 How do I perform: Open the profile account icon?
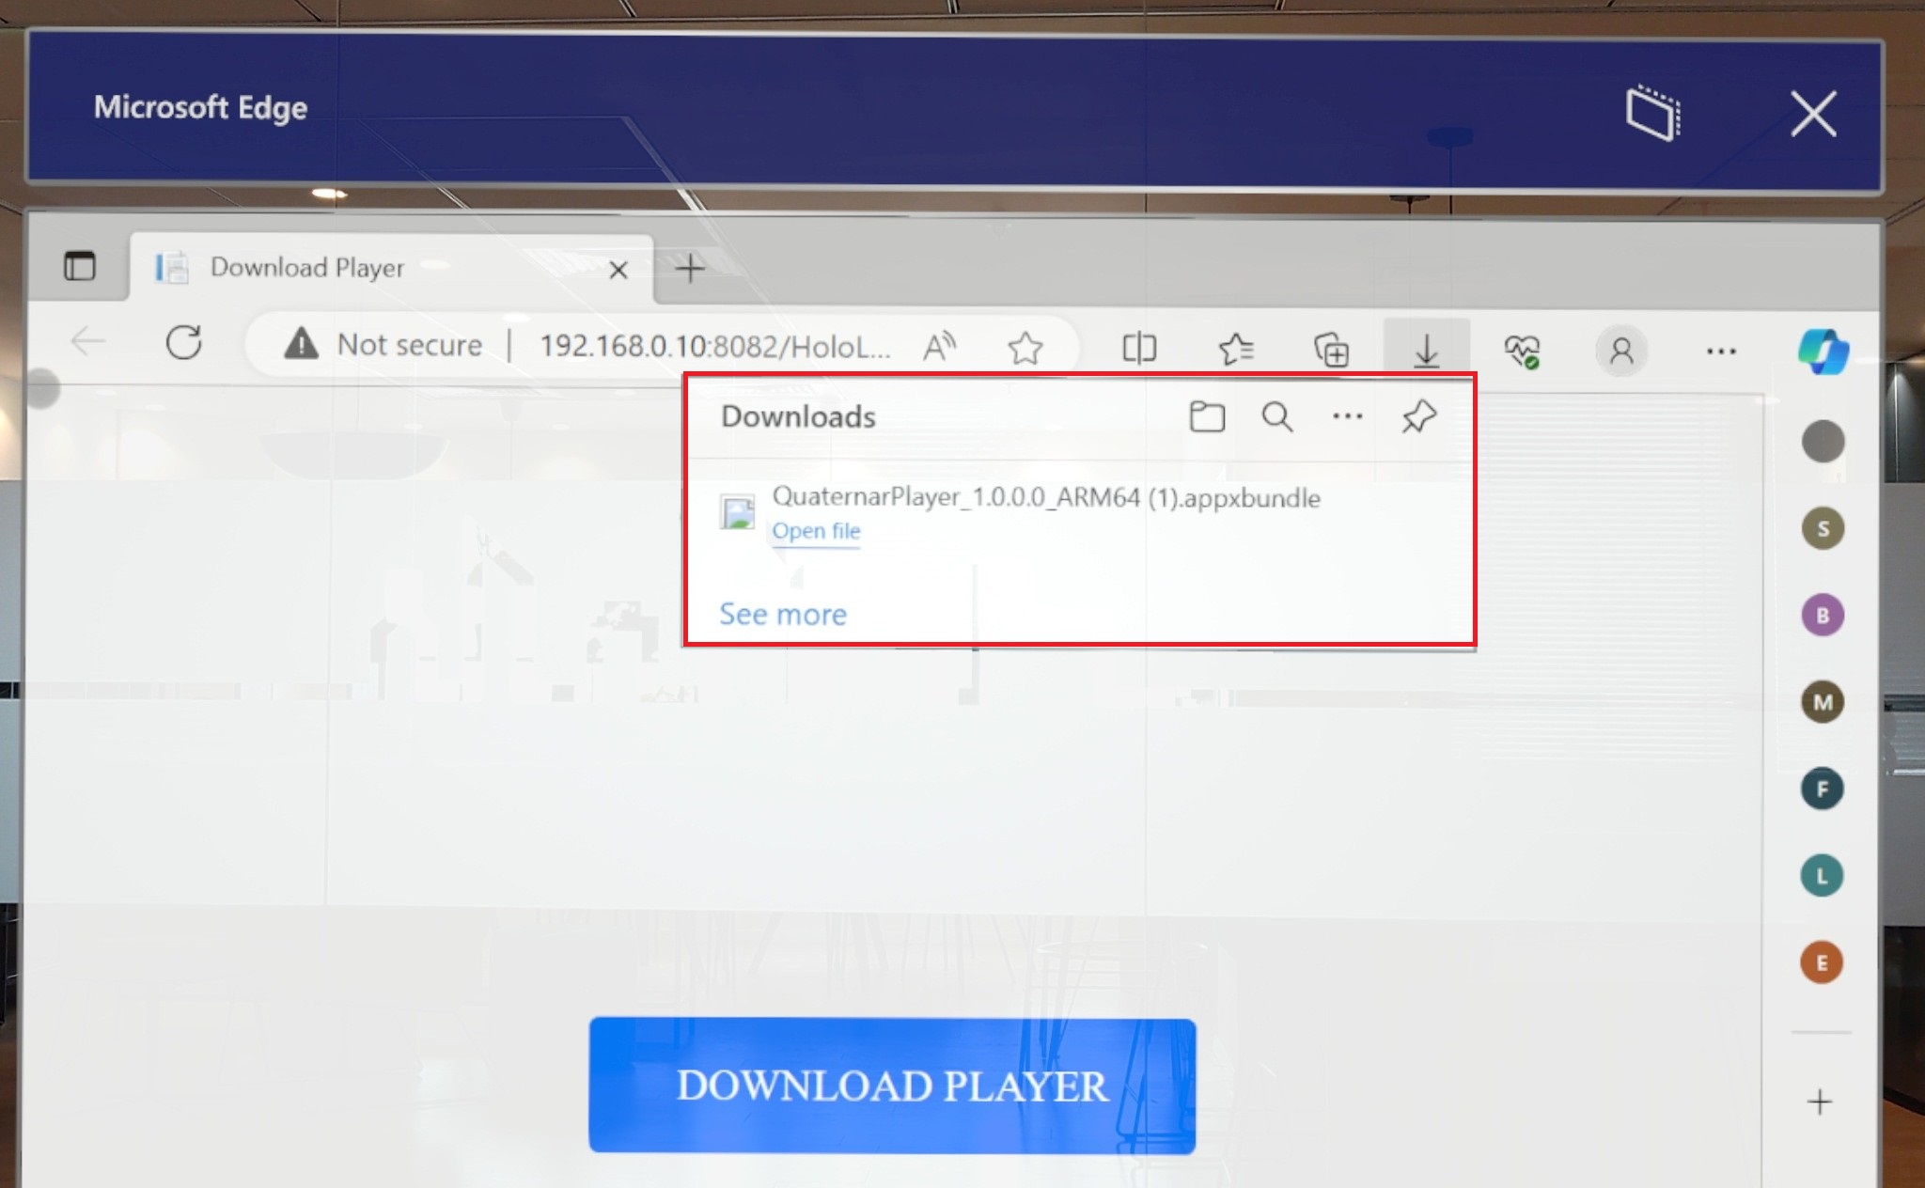coord(1621,352)
